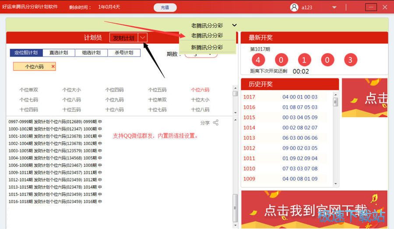Expand the 老腾讯分分彩 lottery selector chevron
The image size is (394, 229).
(x=234, y=25)
